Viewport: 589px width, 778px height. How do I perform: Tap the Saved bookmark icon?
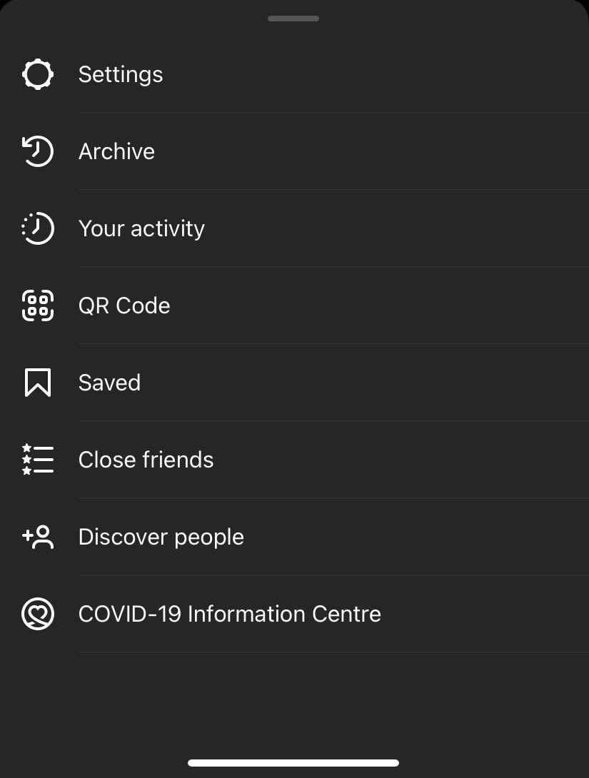pyautogui.click(x=38, y=383)
